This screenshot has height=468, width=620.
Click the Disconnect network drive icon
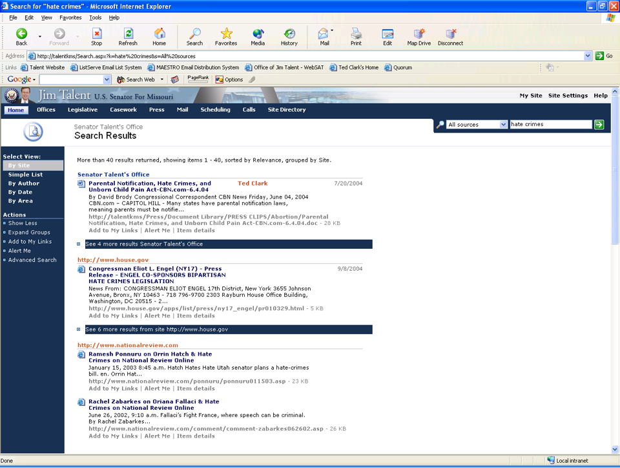tap(450, 34)
